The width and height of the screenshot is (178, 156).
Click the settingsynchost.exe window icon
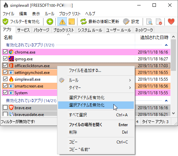[x=11, y=72]
